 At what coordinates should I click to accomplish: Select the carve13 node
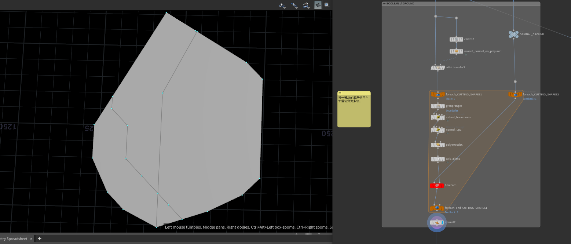[456, 39]
